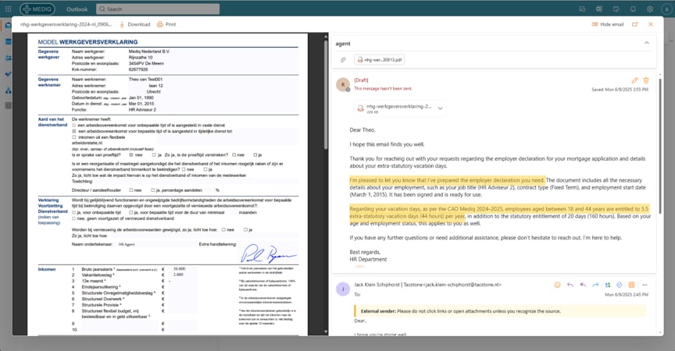Click 'MODEL WERKGEVERSVERKLARING' heading
Image resolution: width=675 pixels, height=351 pixels.
click(87, 42)
